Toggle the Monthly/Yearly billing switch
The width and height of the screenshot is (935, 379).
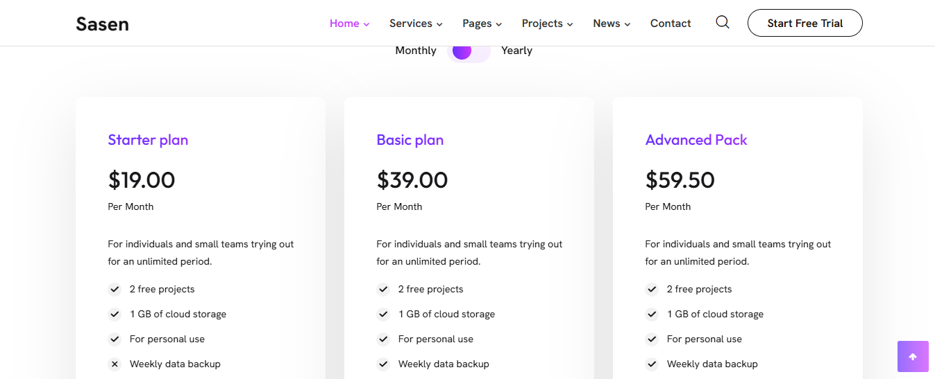[469, 51]
